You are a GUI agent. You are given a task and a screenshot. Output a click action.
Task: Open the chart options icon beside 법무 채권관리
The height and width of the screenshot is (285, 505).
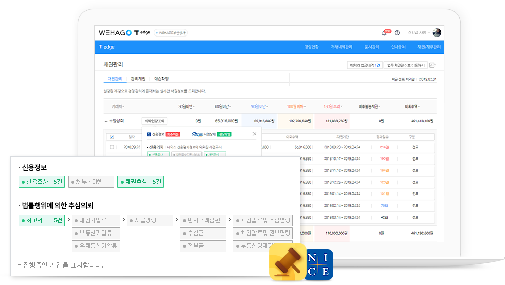point(432,65)
